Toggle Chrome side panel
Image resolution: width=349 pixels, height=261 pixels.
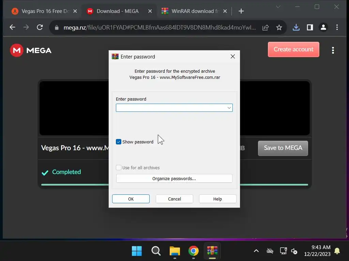coord(310,27)
